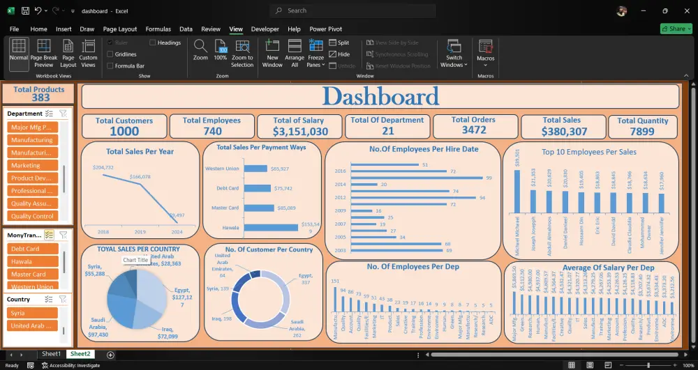698x370 pixels.
Task: Toggle multi-select in MonyTran slicer
Action: coord(49,235)
